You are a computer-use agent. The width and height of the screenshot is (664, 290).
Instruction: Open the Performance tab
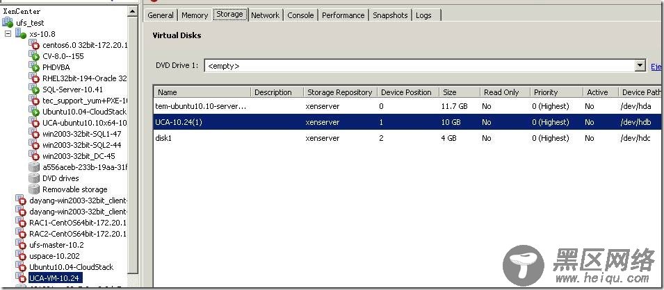[343, 15]
